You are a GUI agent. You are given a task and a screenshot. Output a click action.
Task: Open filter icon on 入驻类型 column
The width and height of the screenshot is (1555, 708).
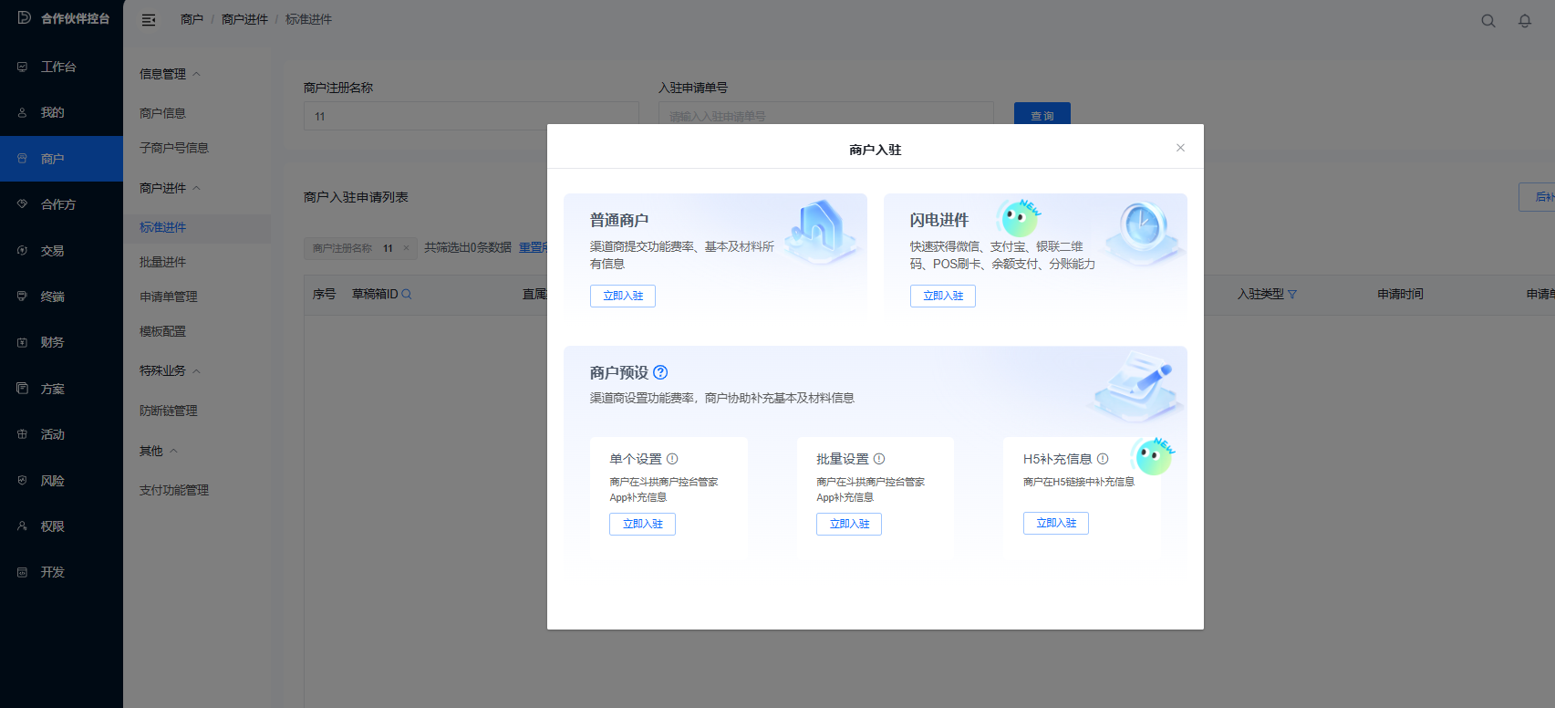coord(1292,294)
